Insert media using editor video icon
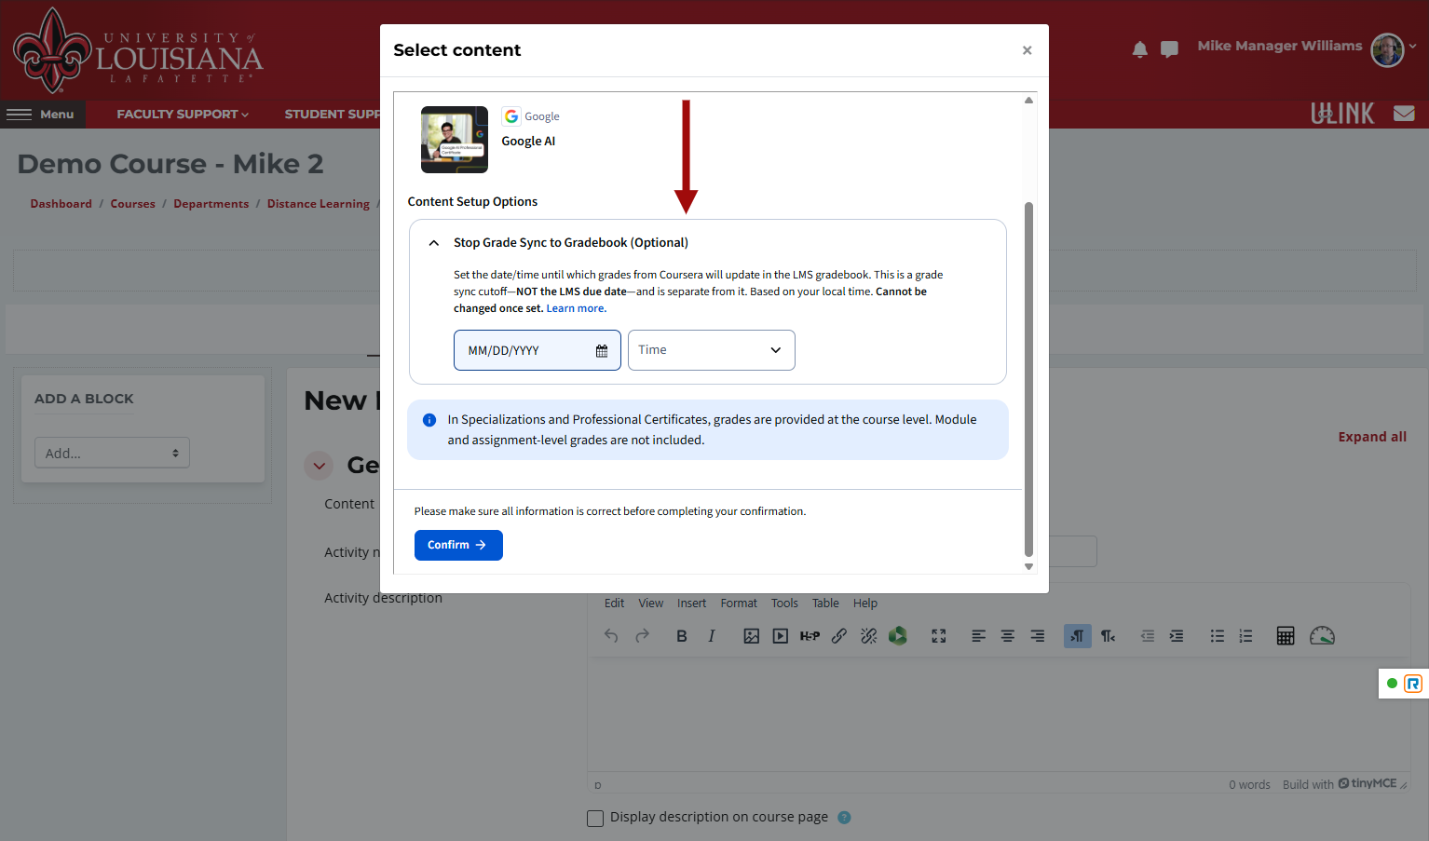 [x=781, y=636]
